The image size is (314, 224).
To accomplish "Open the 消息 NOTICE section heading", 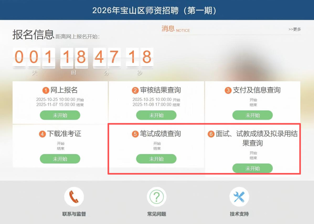I will point(176,29).
